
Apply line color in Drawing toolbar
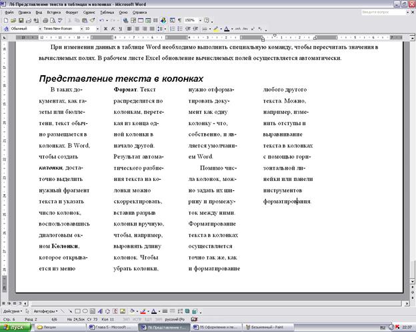143,311
